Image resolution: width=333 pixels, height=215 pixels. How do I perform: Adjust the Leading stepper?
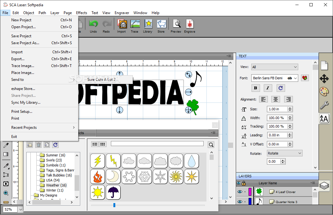pos(290,135)
